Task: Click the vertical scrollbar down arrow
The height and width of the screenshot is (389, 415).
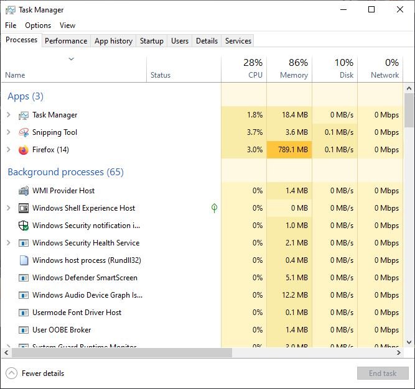Action: [409, 342]
